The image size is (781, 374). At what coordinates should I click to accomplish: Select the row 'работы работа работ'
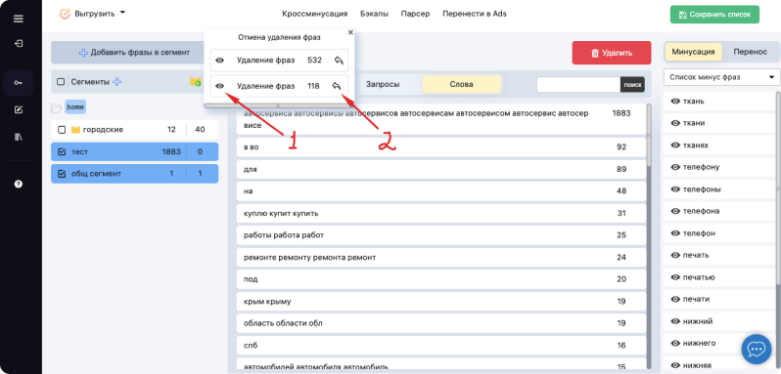[440, 235]
